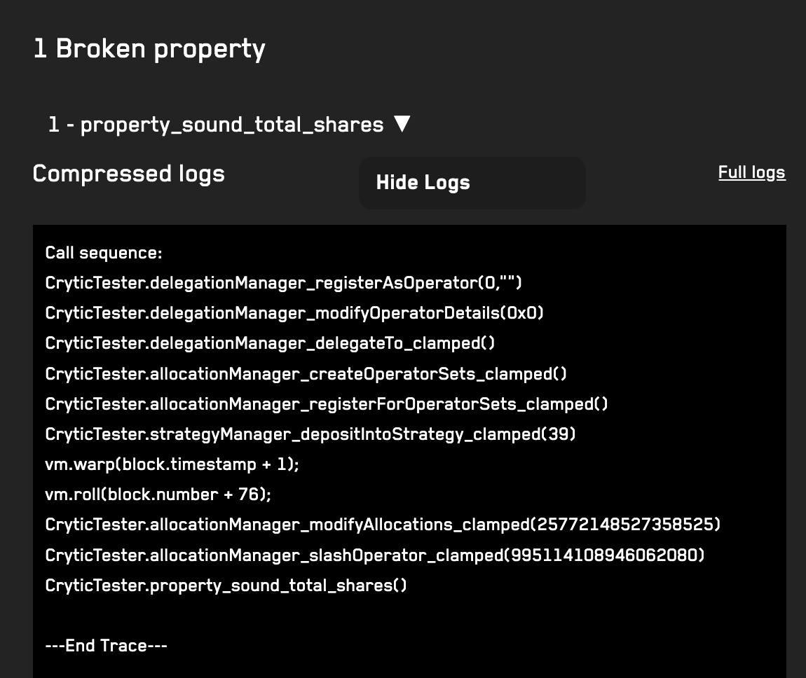The height and width of the screenshot is (678, 806).
Task: Collapse the property_sound_total_shares triangle arrow
Action: pos(402,124)
